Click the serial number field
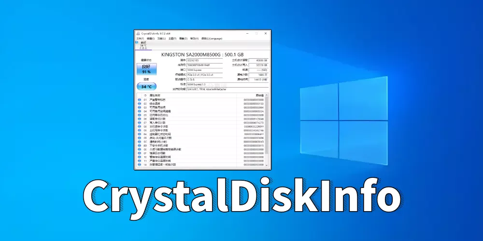 tap(204, 65)
